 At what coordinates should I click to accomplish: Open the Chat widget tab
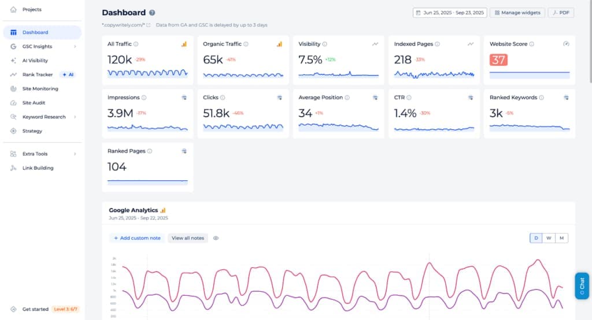(x=582, y=286)
